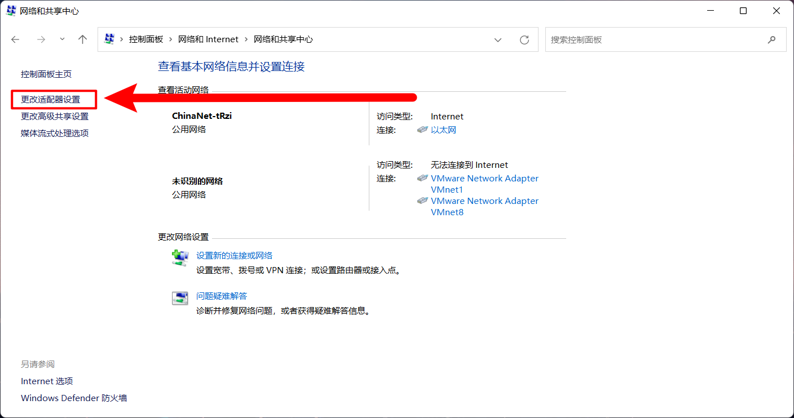Click the search magnifier icon
794x418 pixels.
[772, 40]
